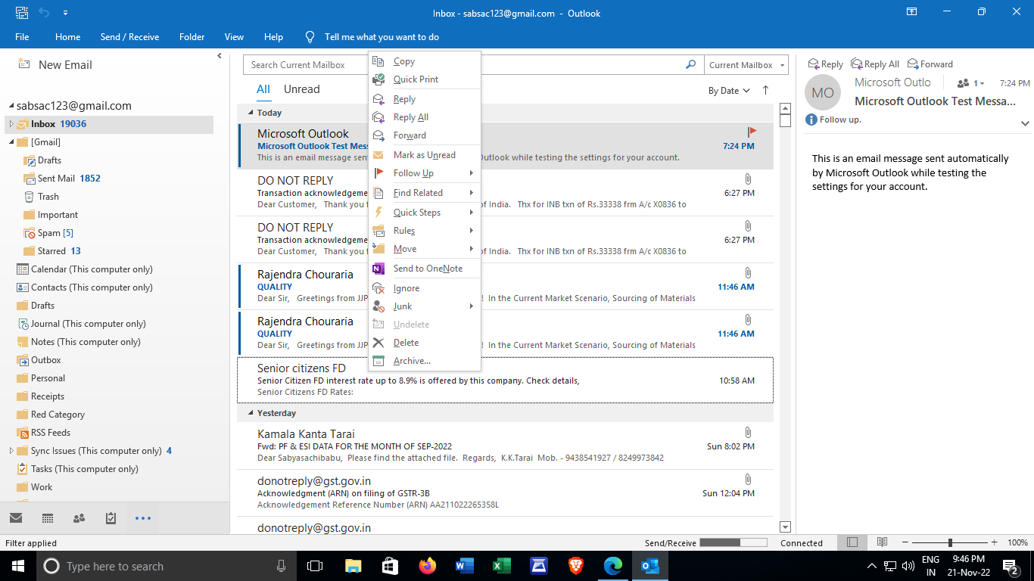The image size is (1034, 581).
Task: Collapse the sabsac123@gmail.com account tree
Action: tap(11, 107)
